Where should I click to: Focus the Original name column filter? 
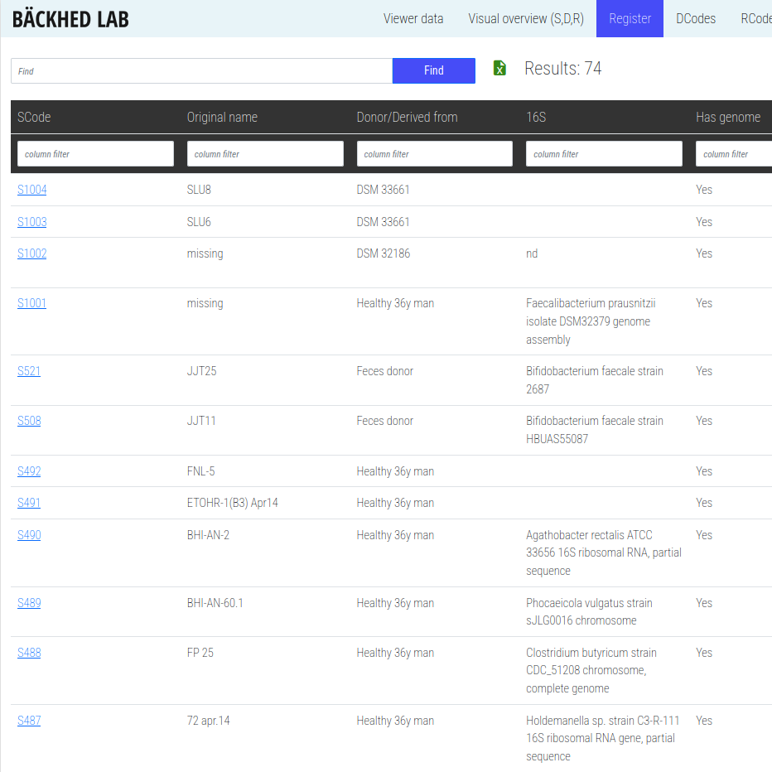tap(265, 154)
